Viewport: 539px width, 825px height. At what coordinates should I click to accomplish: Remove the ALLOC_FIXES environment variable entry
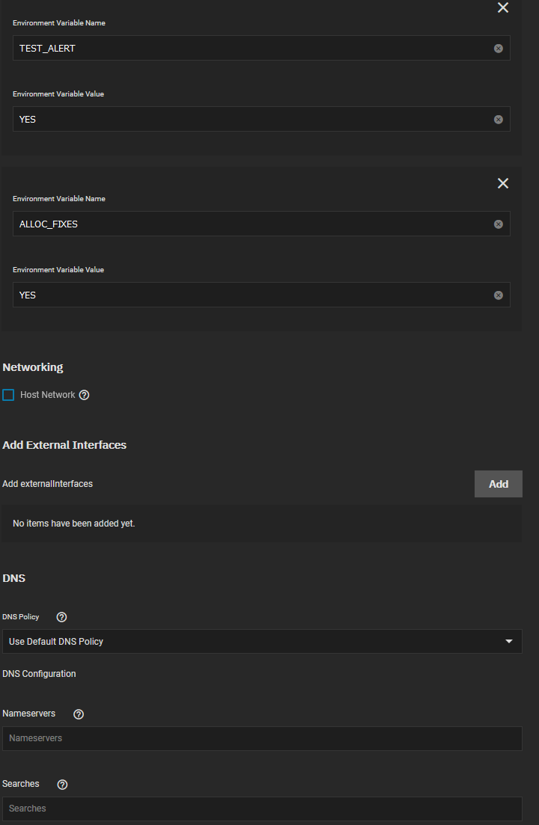point(503,183)
